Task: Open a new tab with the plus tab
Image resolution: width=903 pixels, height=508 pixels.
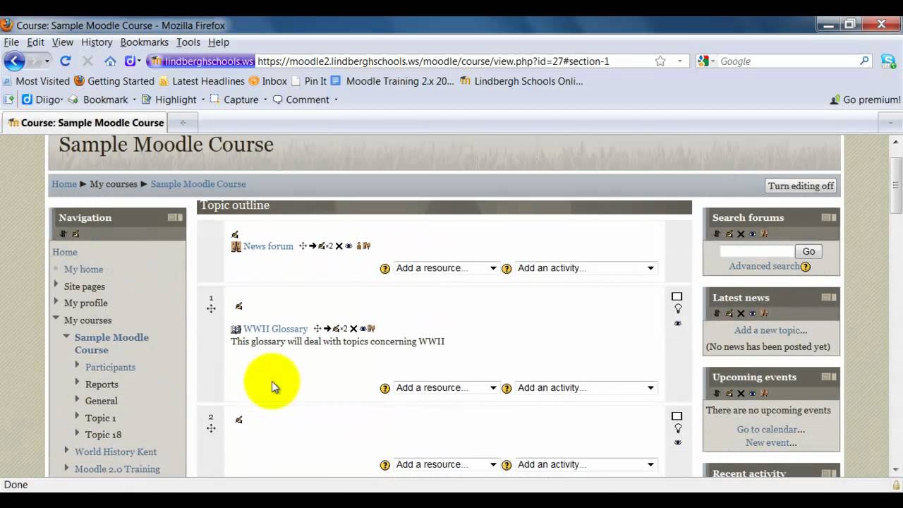Action: tap(183, 123)
